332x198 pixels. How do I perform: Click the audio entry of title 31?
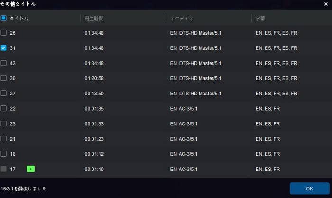(x=195, y=48)
